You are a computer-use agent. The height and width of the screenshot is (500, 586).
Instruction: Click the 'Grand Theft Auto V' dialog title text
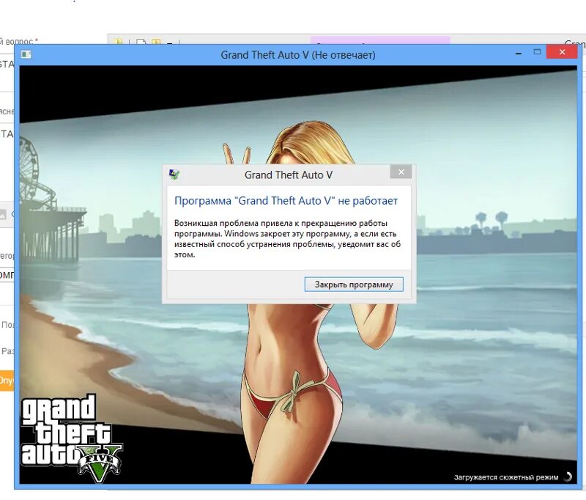(289, 175)
